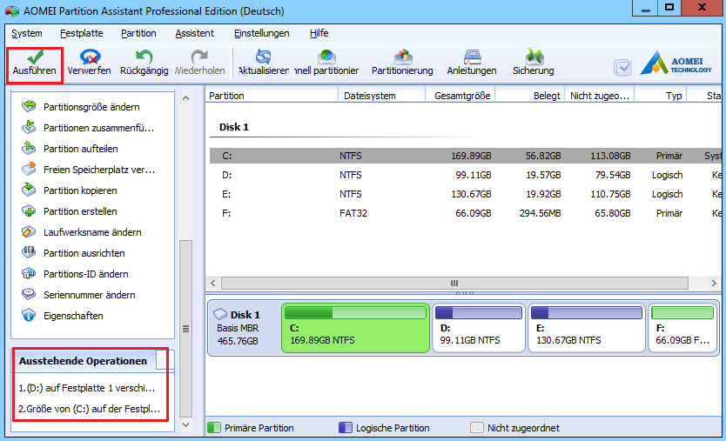This screenshot has width=726, height=441.
Task: Select the D: NTFS row in partition list
Action: (x=466, y=175)
